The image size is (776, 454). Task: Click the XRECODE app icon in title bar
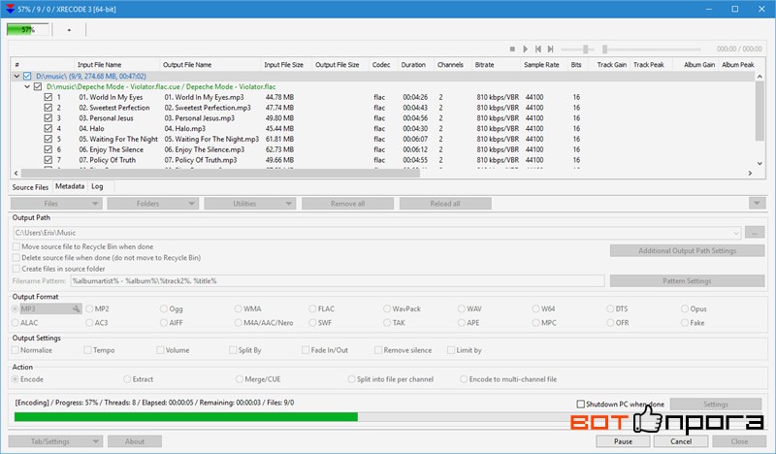coord(10,9)
